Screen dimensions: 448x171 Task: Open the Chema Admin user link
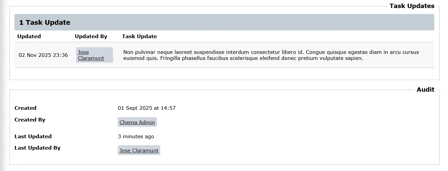137,122
